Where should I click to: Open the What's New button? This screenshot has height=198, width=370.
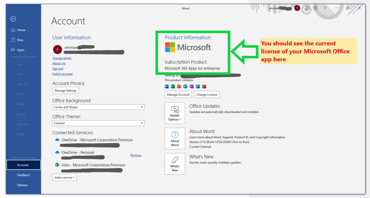[x=175, y=164]
